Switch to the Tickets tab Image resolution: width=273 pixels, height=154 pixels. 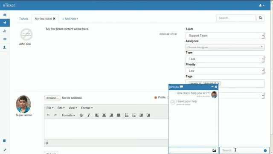(23, 19)
